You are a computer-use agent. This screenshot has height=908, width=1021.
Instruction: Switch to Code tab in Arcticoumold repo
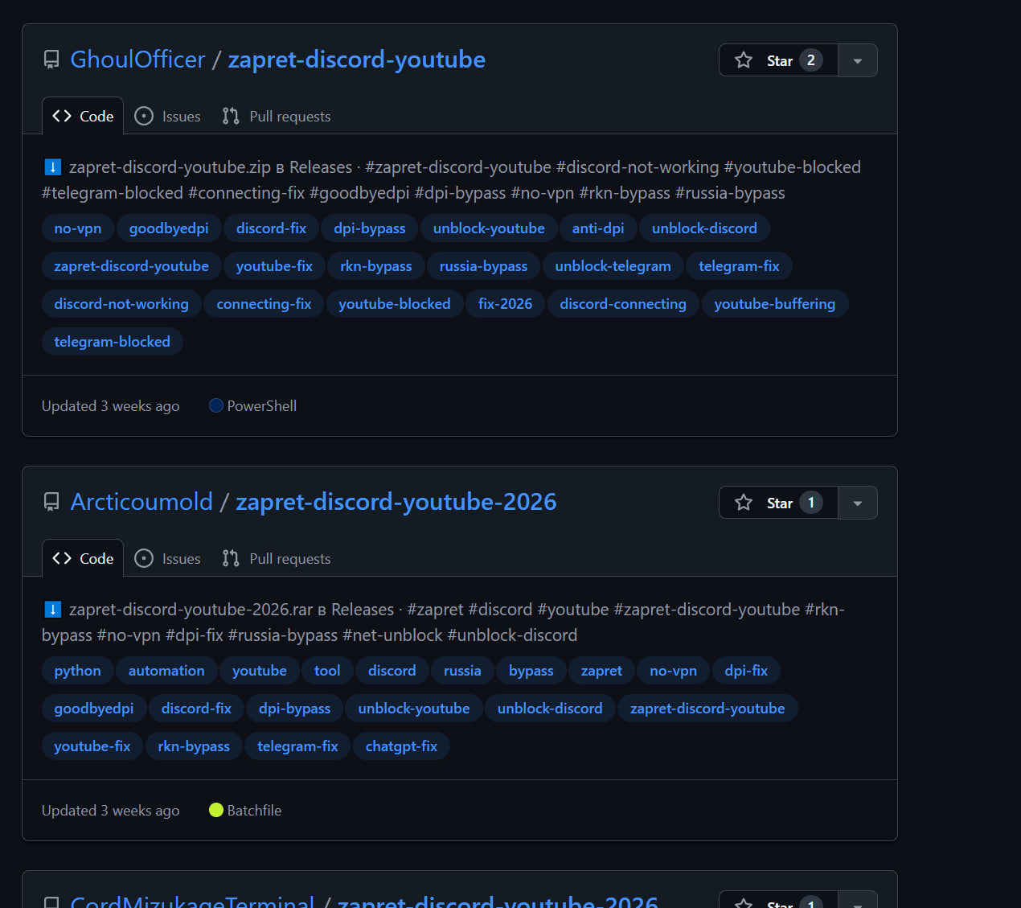tap(83, 558)
